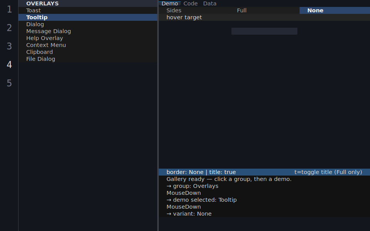370x231 pixels.
Task: Click the hover target row
Action: 264,17
